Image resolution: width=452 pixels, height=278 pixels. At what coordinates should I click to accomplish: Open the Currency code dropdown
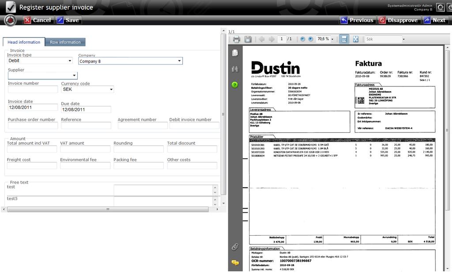tap(87, 89)
